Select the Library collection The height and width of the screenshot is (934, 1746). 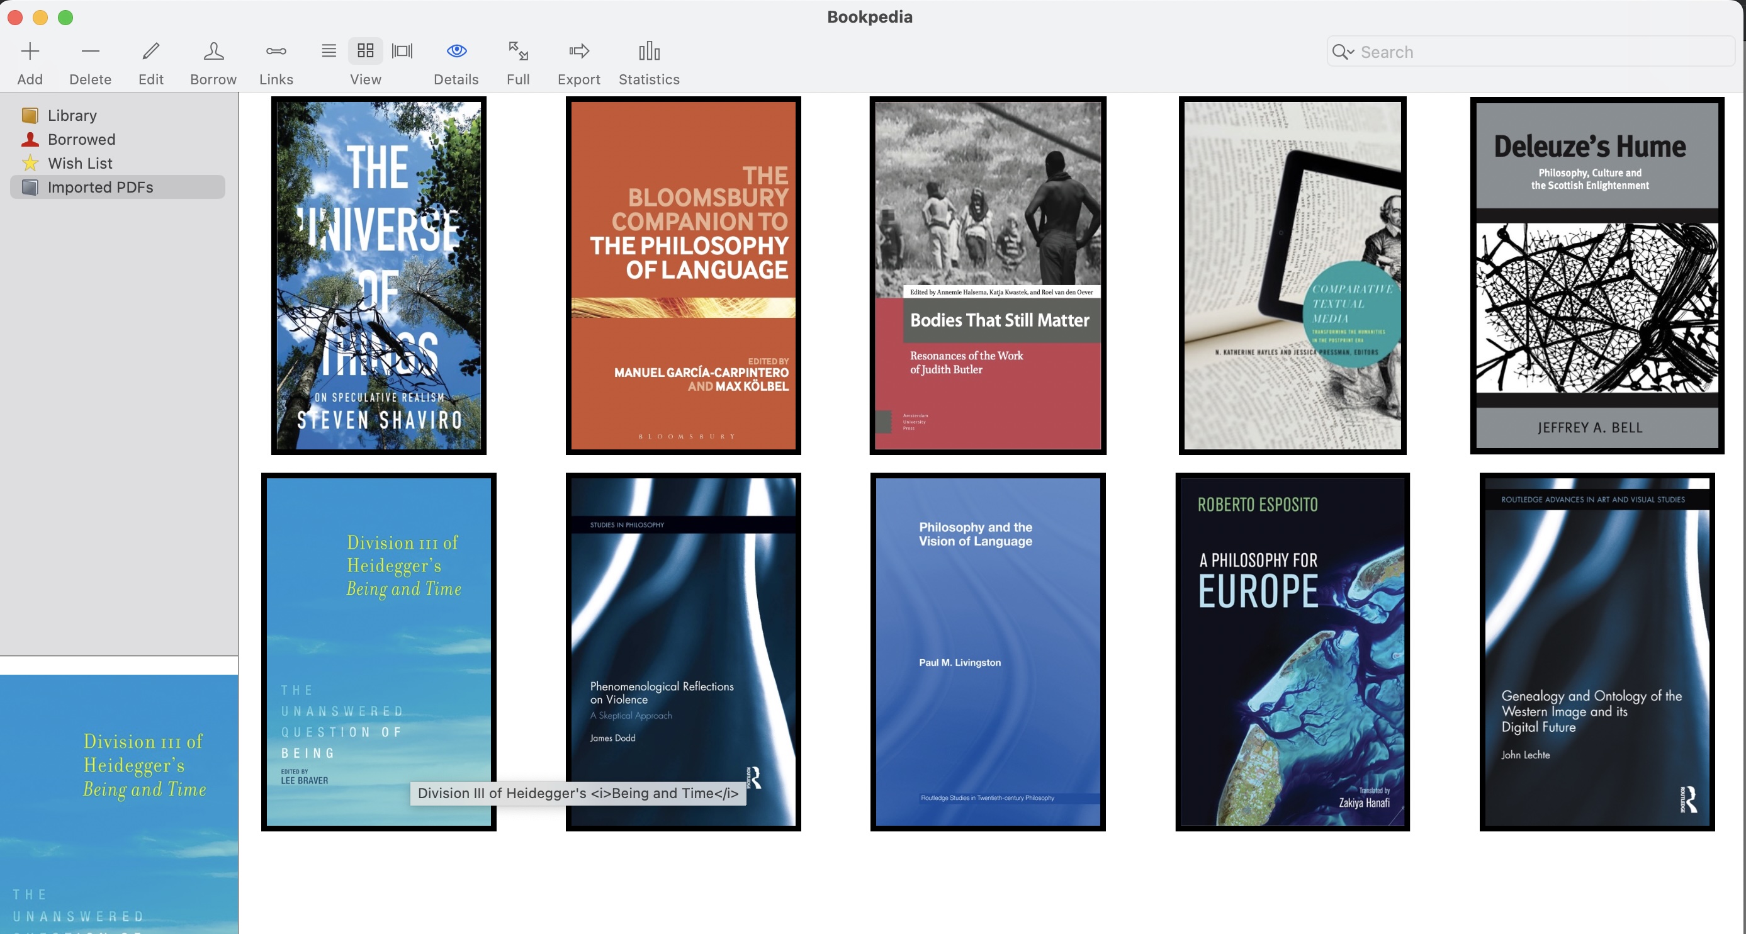point(72,115)
